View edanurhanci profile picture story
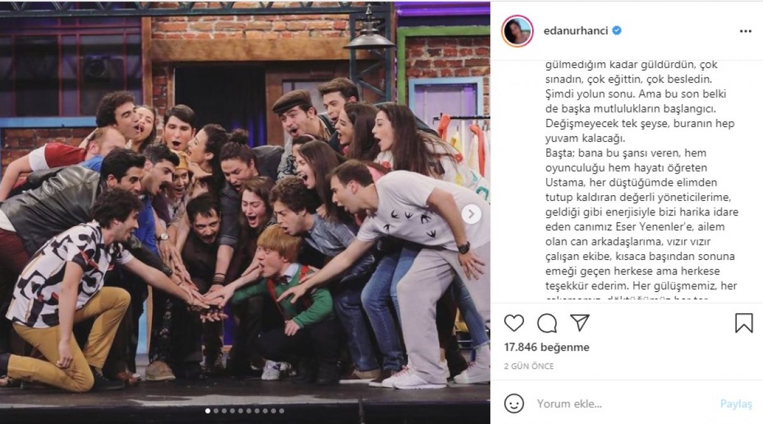Image resolution: width=763 pixels, height=424 pixels. coord(517,31)
